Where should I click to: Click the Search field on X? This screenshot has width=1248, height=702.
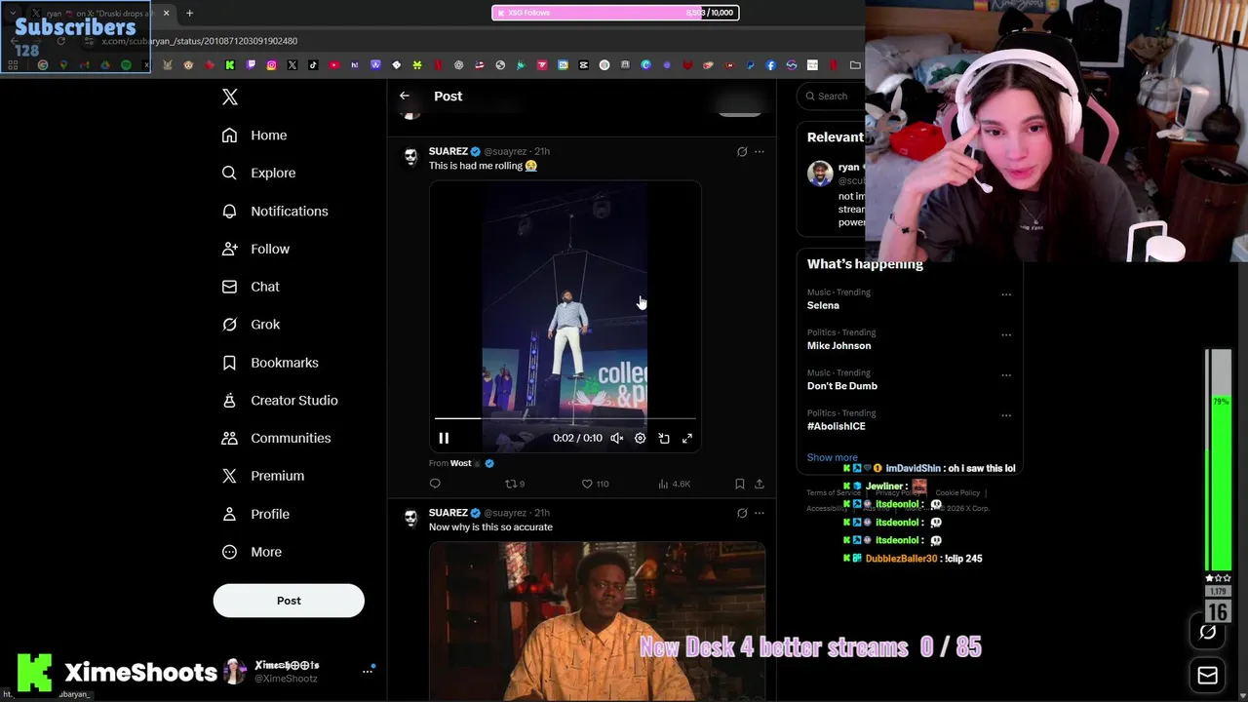click(x=833, y=96)
